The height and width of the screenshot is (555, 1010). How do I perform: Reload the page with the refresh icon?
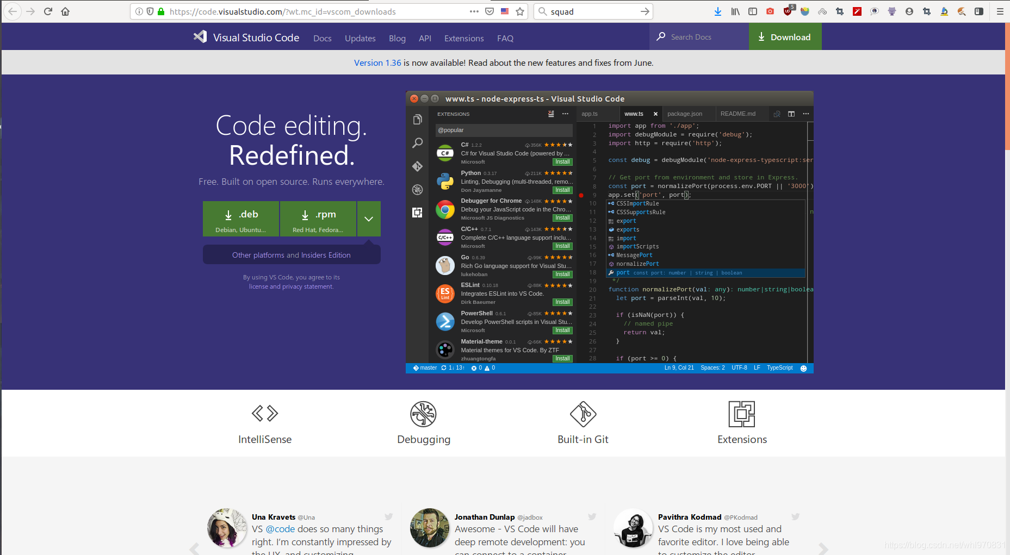48,11
